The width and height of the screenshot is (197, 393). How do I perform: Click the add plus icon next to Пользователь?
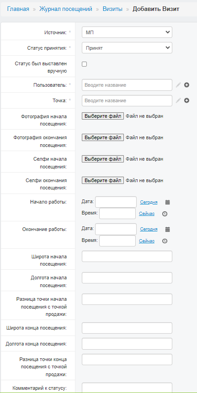click(186, 85)
